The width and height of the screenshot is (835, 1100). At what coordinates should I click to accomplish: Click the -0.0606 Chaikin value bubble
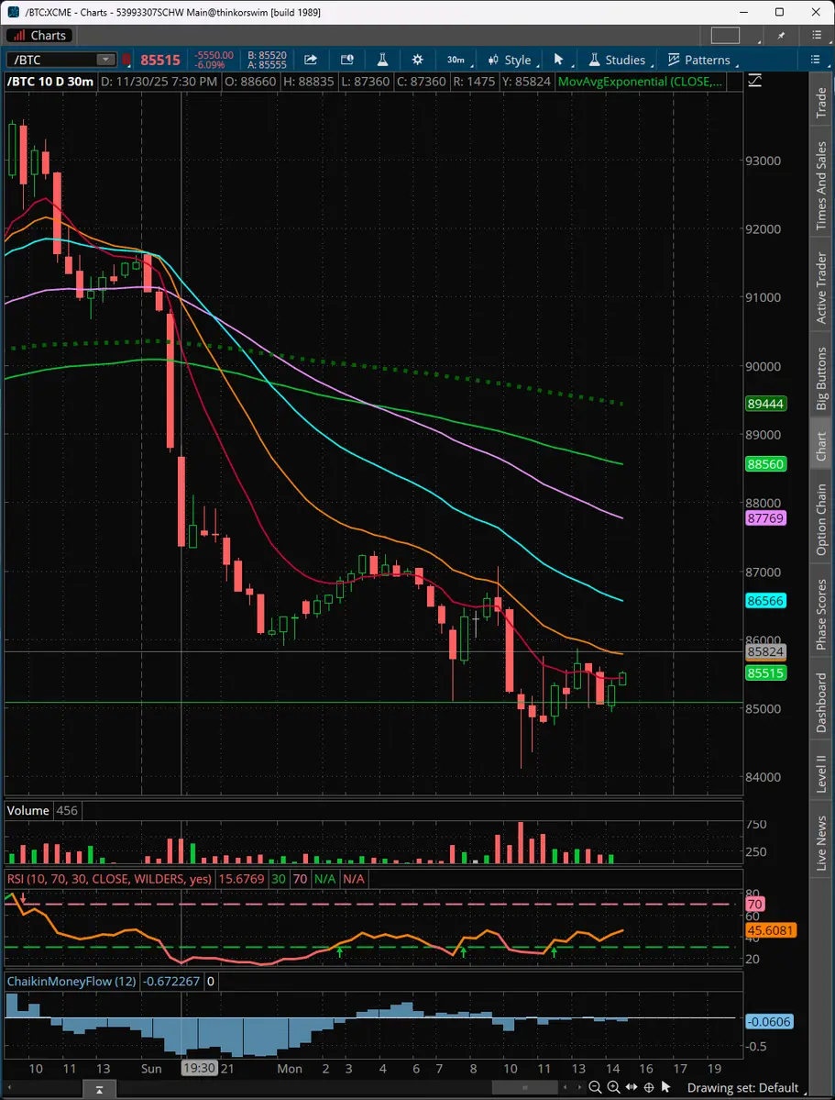[768, 1022]
